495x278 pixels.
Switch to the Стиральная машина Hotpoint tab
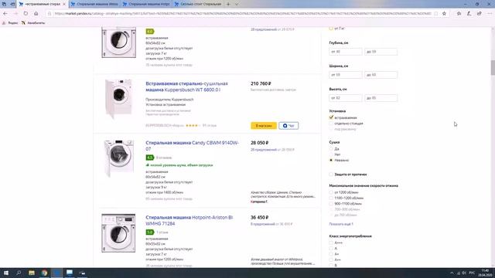[x=146, y=4]
